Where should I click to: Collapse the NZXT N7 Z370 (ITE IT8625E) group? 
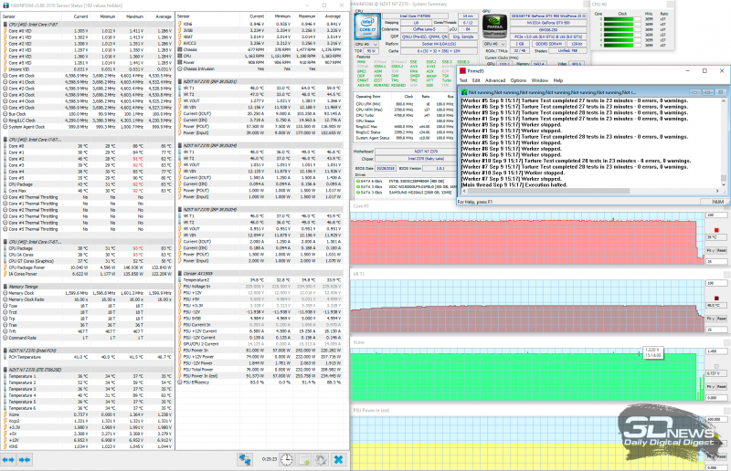coord(5,370)
